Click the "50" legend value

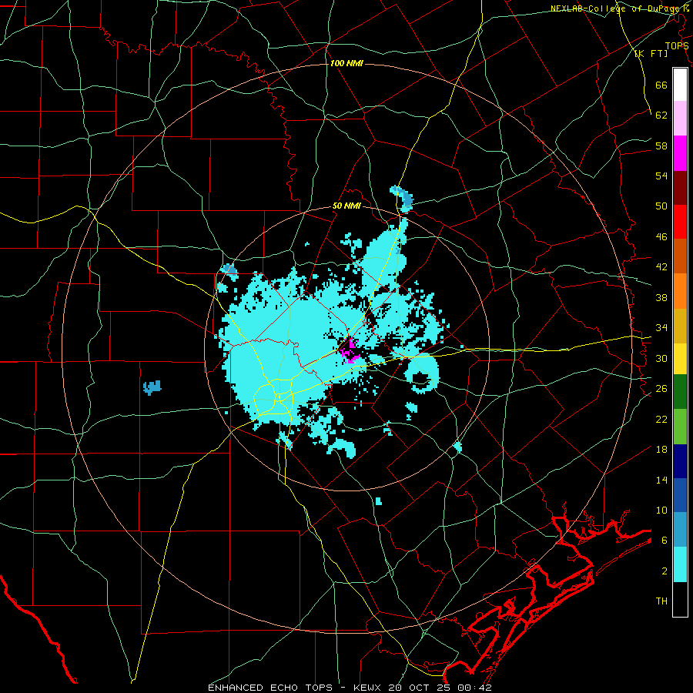click(661, 206)
